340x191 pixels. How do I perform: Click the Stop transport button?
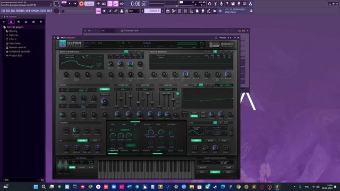tap(75, 4)
